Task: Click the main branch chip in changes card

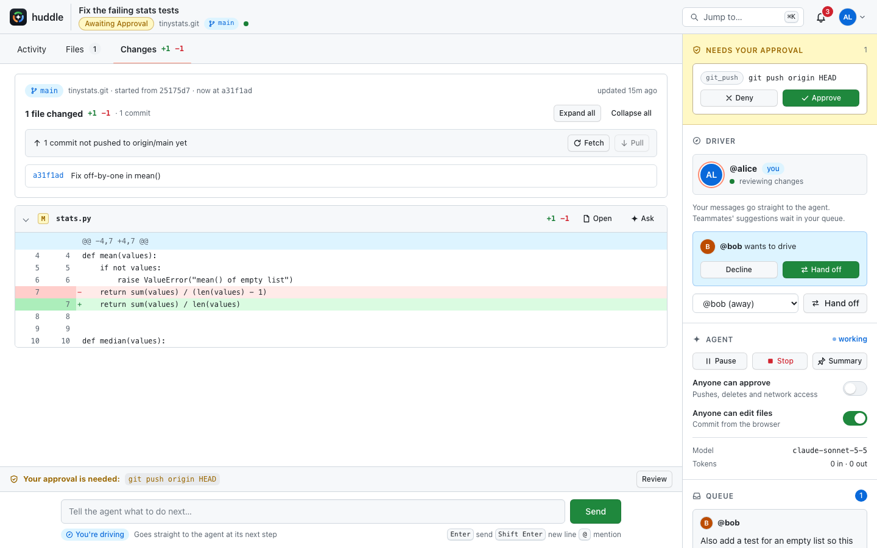Action: click(x=44, y=91)
